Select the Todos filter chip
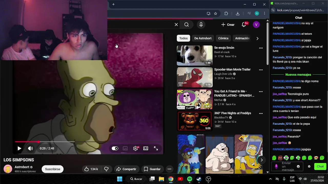The image size is (328, 184). tap(183, 38)
